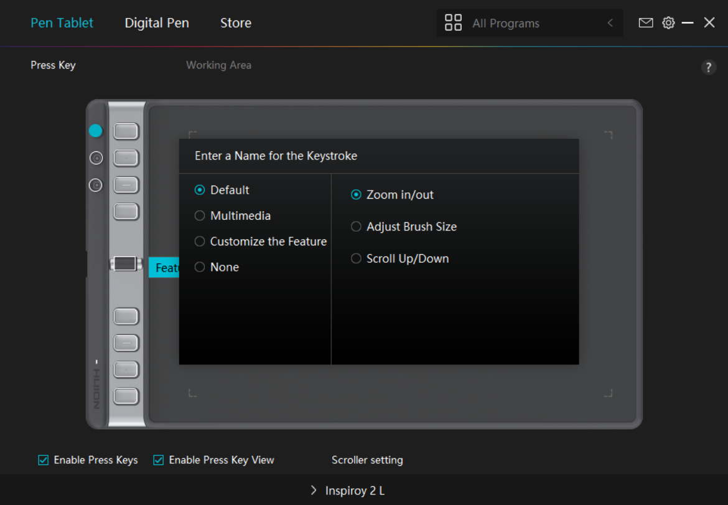Click the help question mark icon
Viewport: 728px width, 505px height.
click(x=709, y=67)
